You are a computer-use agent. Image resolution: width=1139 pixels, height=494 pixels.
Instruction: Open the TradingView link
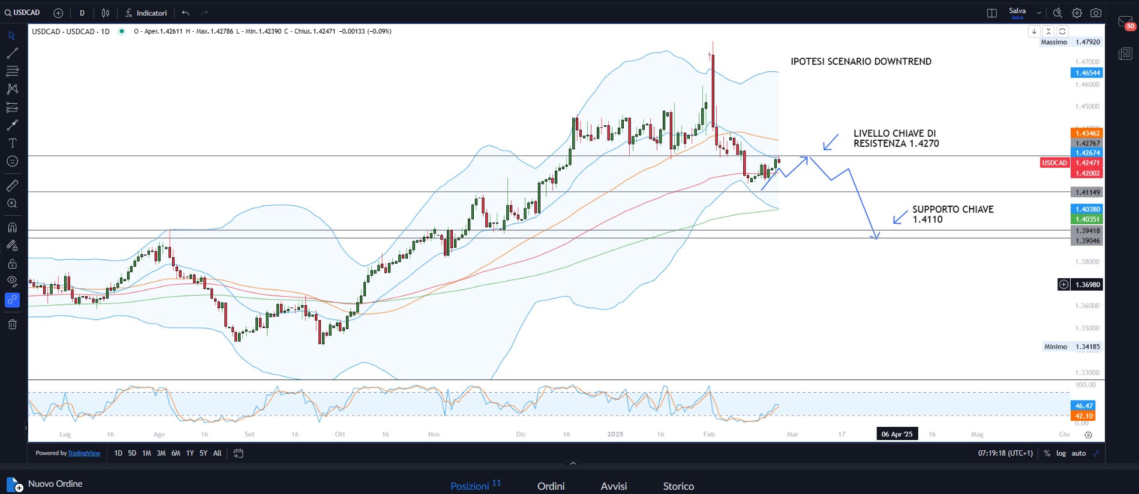84,453
